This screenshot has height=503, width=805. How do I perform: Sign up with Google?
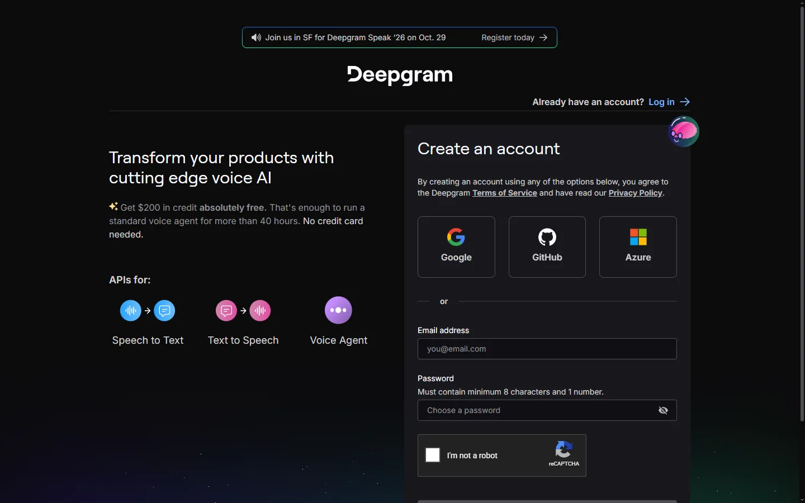456,247
